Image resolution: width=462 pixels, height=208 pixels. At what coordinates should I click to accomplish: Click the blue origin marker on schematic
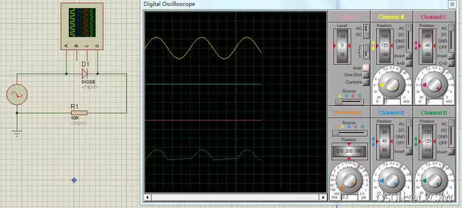pos(74,180)
